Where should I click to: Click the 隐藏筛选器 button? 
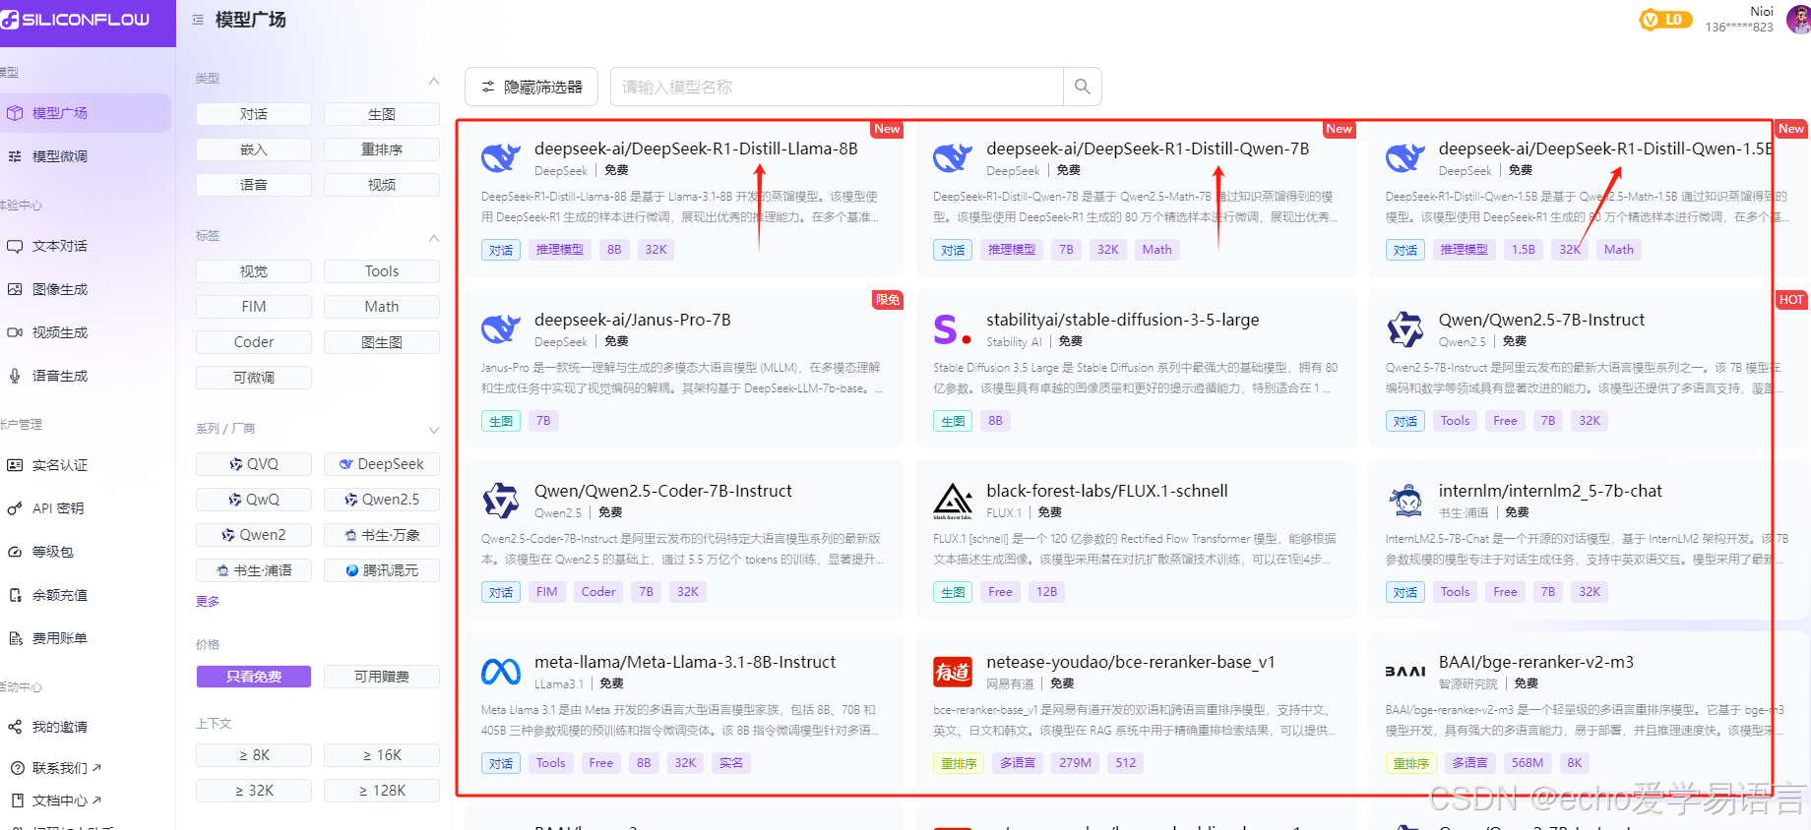pyautogui.click(x=531, y=87)
